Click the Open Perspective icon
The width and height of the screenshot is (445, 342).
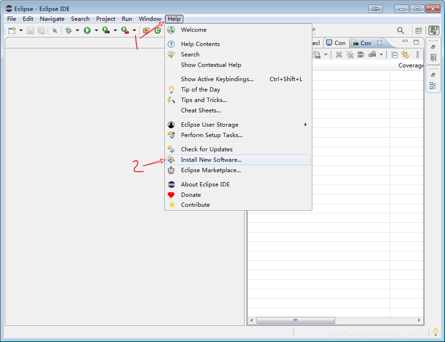[x=419, y=30]
